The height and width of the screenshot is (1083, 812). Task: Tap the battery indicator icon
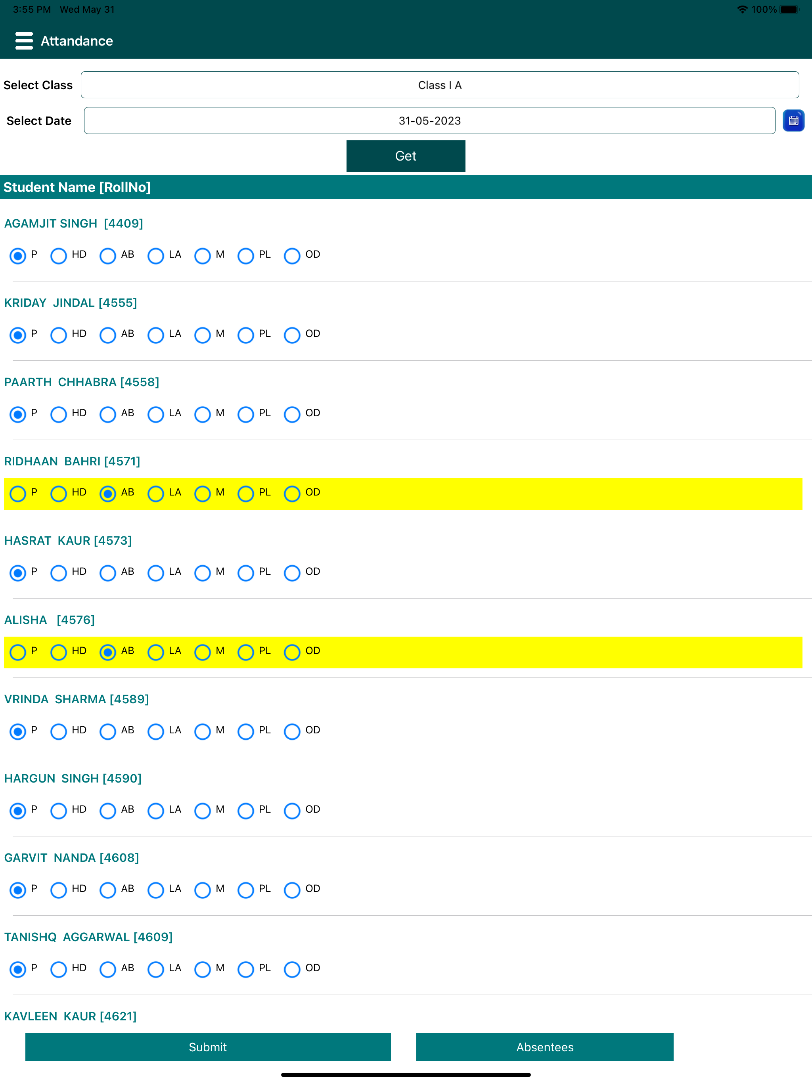click(789, 9)
